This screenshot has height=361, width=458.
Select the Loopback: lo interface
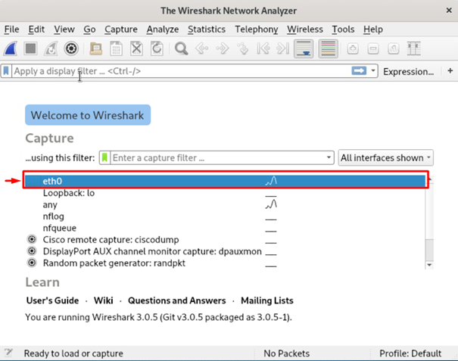225,193
